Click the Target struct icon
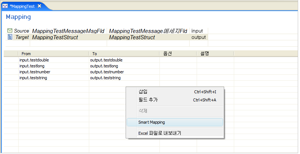The image size is (300, 154). [x=10, y=37]
